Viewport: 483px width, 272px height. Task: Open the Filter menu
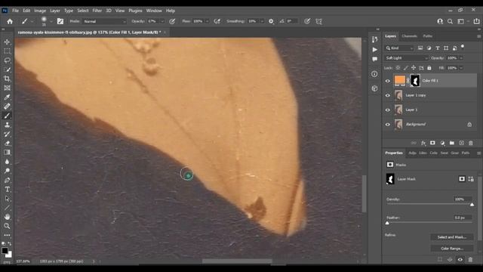coord(97,11)
